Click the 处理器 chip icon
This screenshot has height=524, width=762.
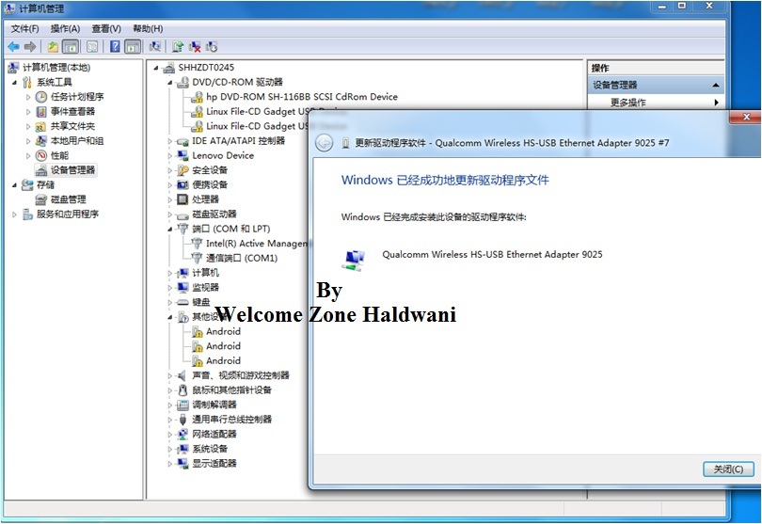pos(183,199)
